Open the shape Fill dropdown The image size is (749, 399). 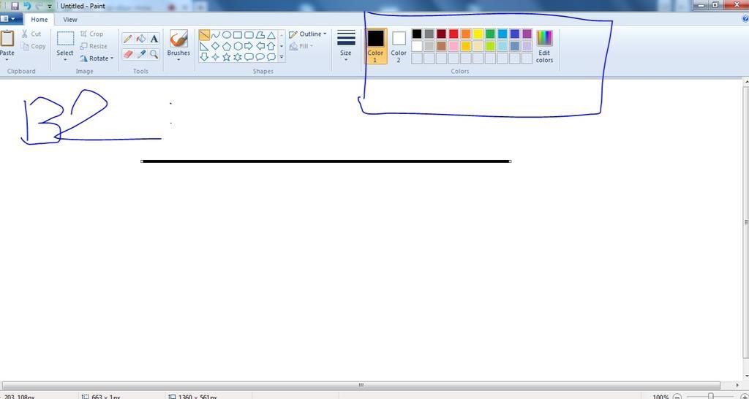pyautogui.click(x=302, y=46)
